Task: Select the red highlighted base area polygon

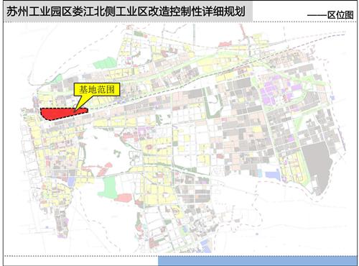Action: (62, 114)
